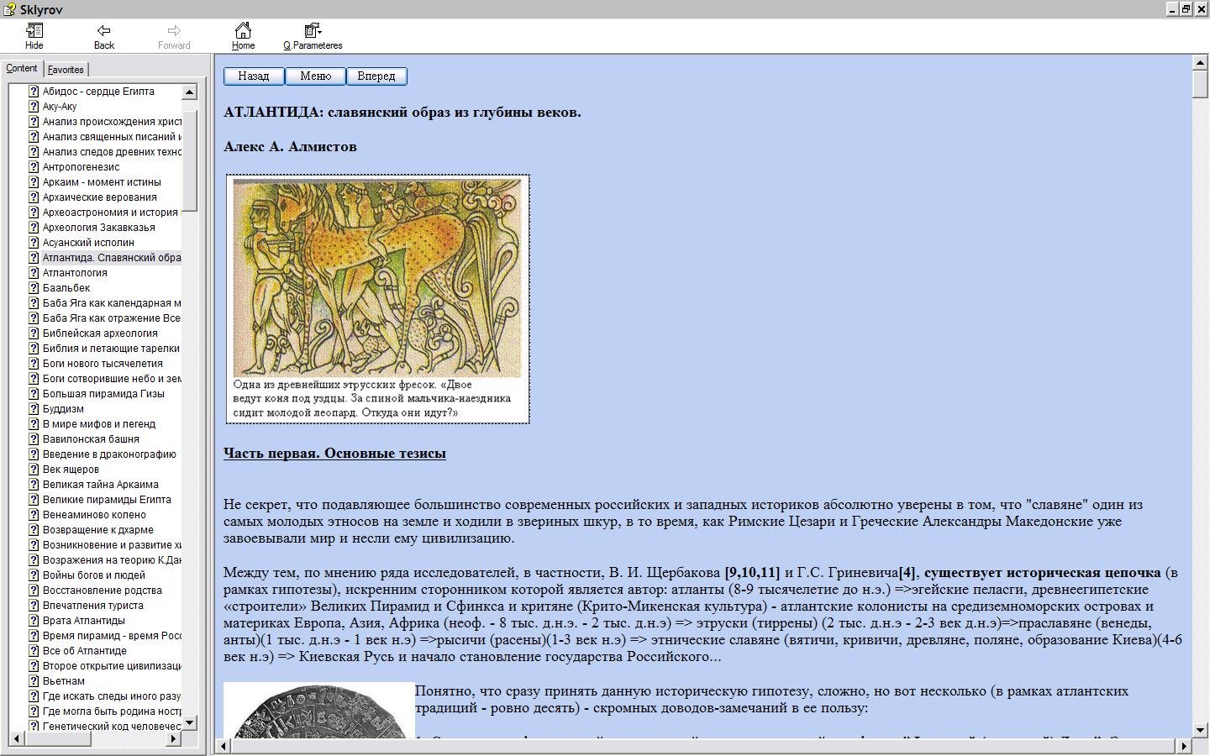Viewport: 1210px width, 756px height.
Task: Open the Home page icon
Action: (x=243, y=31)
